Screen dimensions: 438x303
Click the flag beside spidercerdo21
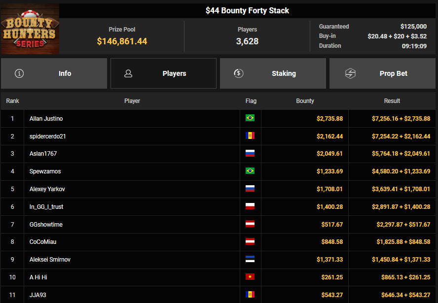click(250, 136)
